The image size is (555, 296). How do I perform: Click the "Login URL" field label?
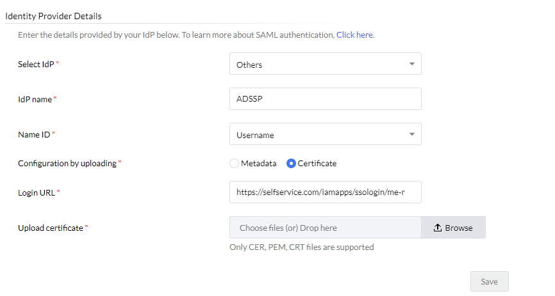(x=37, y=192)
